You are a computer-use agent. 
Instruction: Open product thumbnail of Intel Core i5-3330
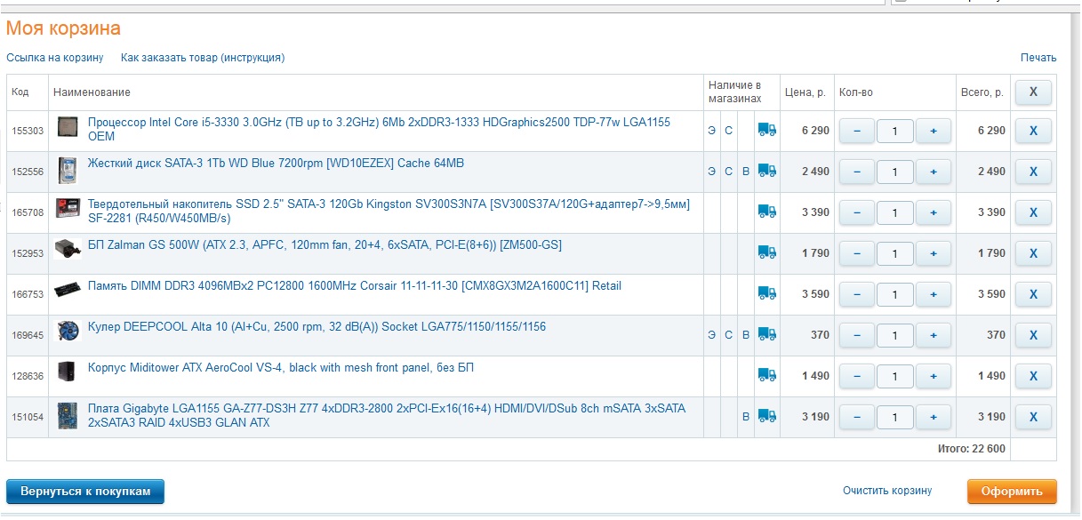coord(67,126)
